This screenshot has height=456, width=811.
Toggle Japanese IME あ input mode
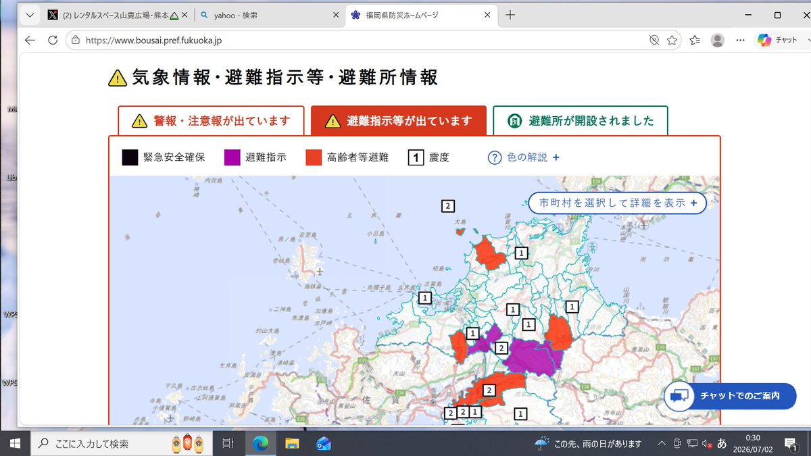(x=722, y=443)
